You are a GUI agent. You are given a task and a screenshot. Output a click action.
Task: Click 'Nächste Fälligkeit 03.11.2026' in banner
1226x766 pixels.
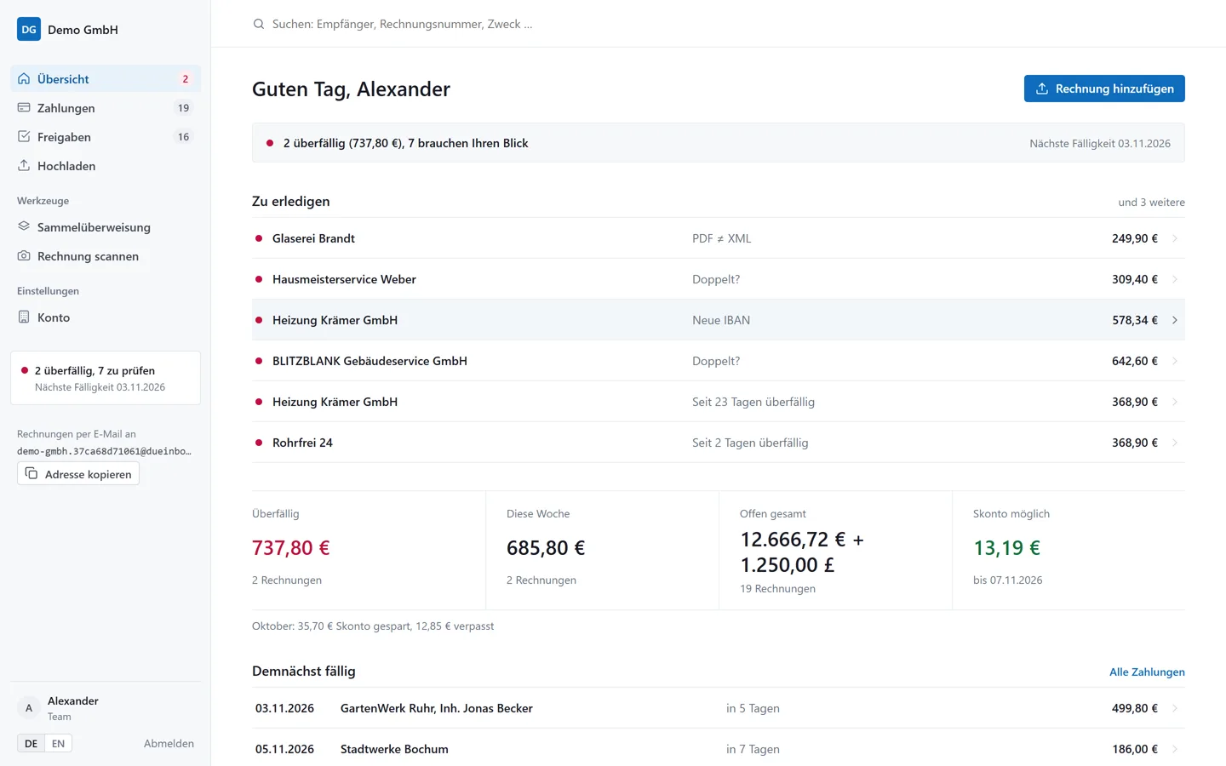click(x=1100, y=144)
